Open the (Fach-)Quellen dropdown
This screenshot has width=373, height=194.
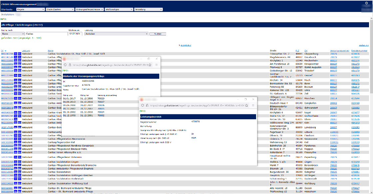coord(60,10)
